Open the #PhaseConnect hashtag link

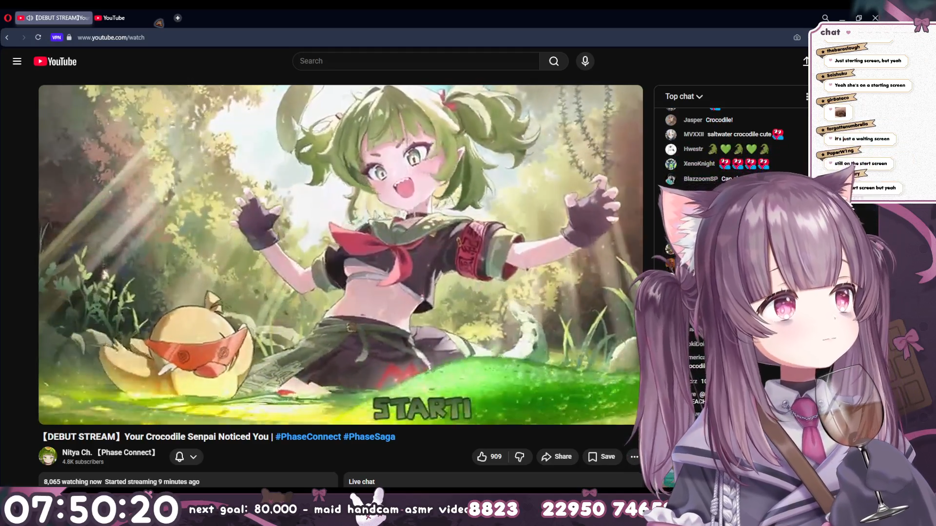coord(308,437)
